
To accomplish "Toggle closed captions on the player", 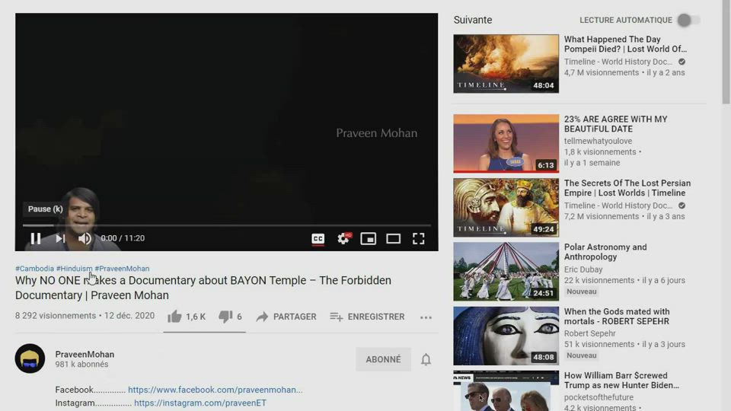I will [318, 238].
